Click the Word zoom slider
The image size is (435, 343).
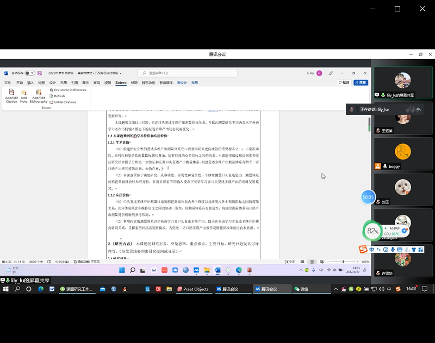click(x=344, y=262)
